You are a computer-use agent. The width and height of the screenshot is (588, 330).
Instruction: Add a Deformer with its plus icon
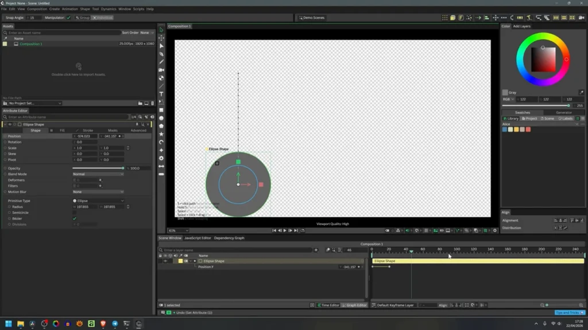(x=100, y=180)
